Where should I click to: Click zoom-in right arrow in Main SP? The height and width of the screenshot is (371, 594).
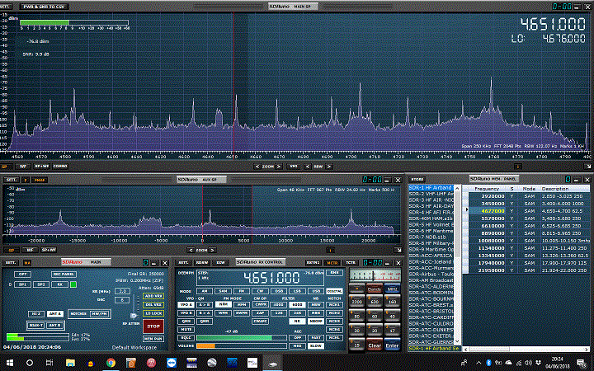[x=279, y=167]
